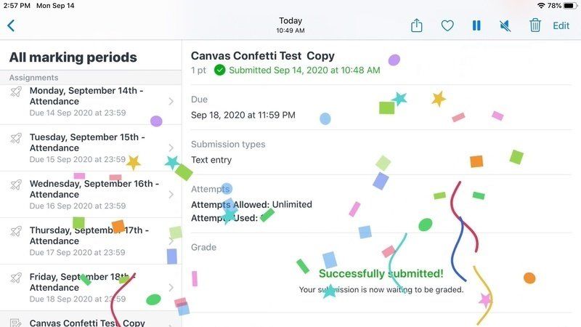Expand Monday, September 14th Attendance chevron
The image size is (581, 327).
tap(171, 102)
